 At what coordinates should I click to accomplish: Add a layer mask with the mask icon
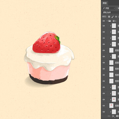click(117, 116)
